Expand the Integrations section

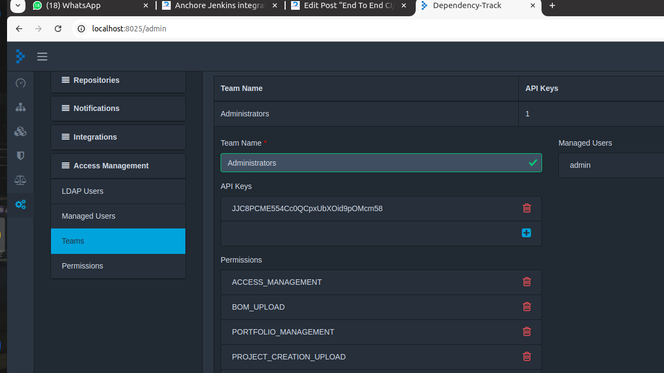pyautogui.click(x=118, y=137)
